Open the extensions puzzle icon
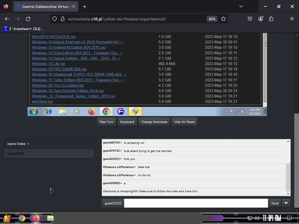The height and width of the screenshot is (224, 299). [271, 19]
